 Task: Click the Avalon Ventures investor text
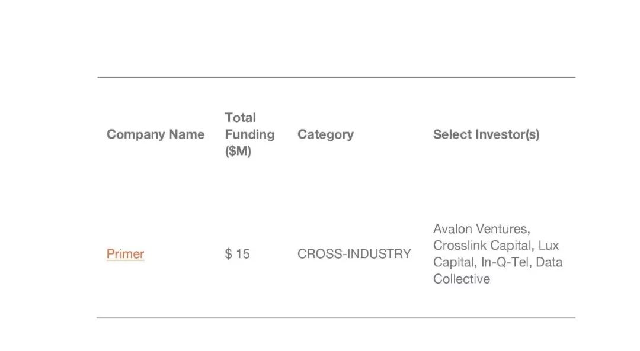(x=481, y=228)
